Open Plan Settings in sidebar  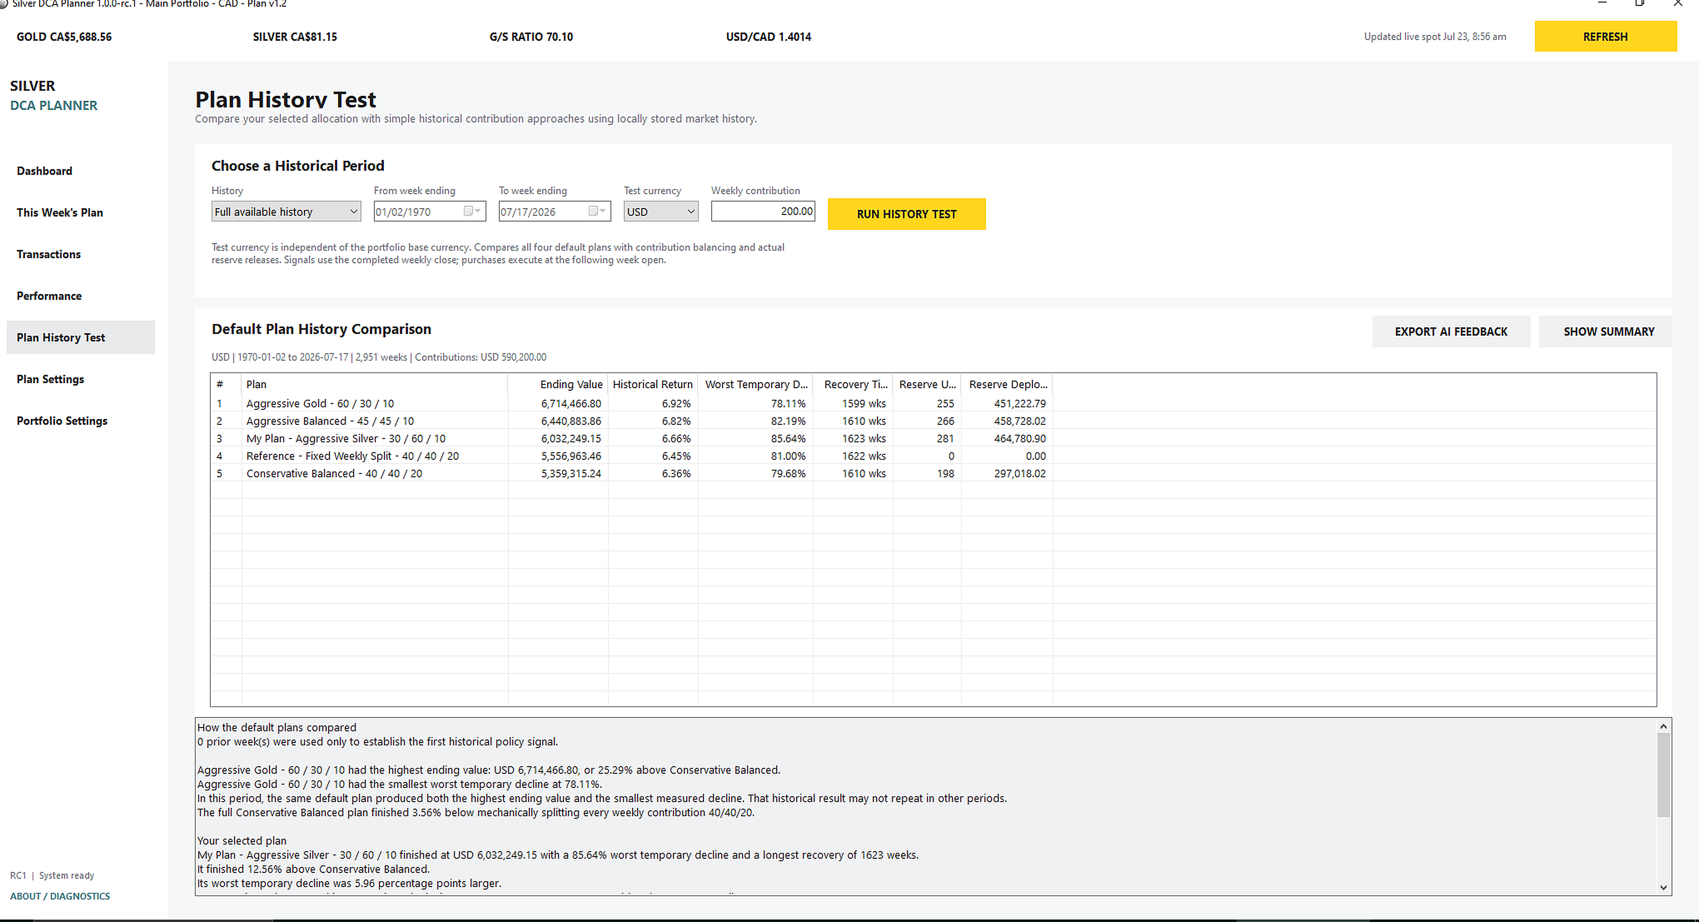pyautogui.click(x=50, y=379)
